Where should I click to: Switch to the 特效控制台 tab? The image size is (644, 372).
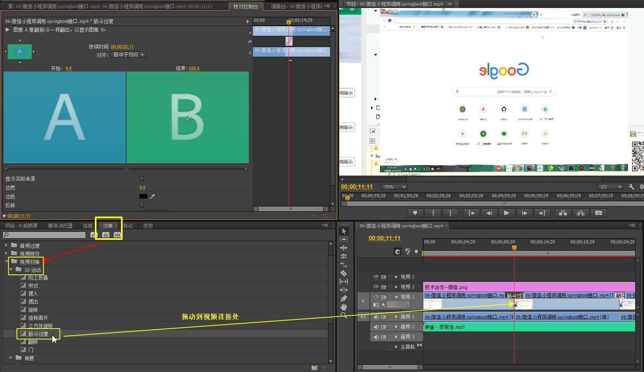click(x=245, y=6)
